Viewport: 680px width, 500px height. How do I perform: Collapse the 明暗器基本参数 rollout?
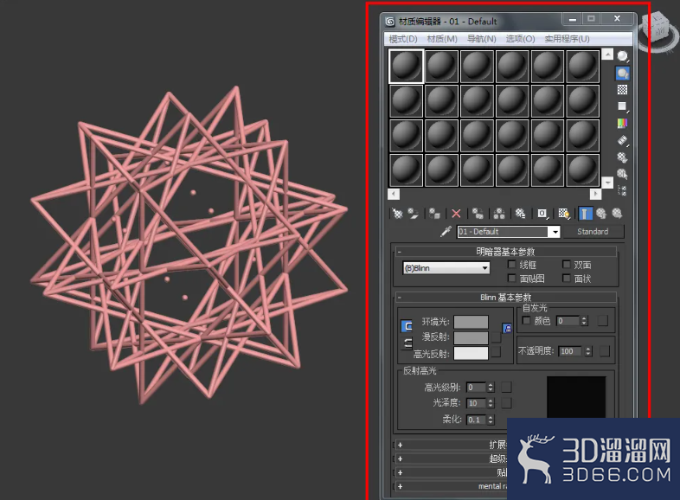505,252
